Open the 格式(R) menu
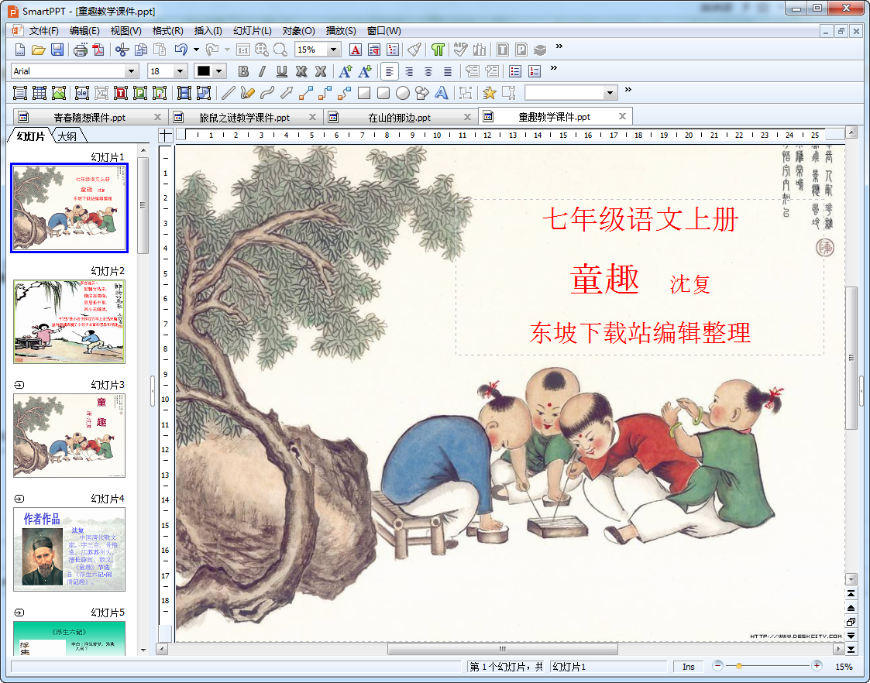Image resolution: width=870 pixels, height=683 pixels. click(167, 30)
